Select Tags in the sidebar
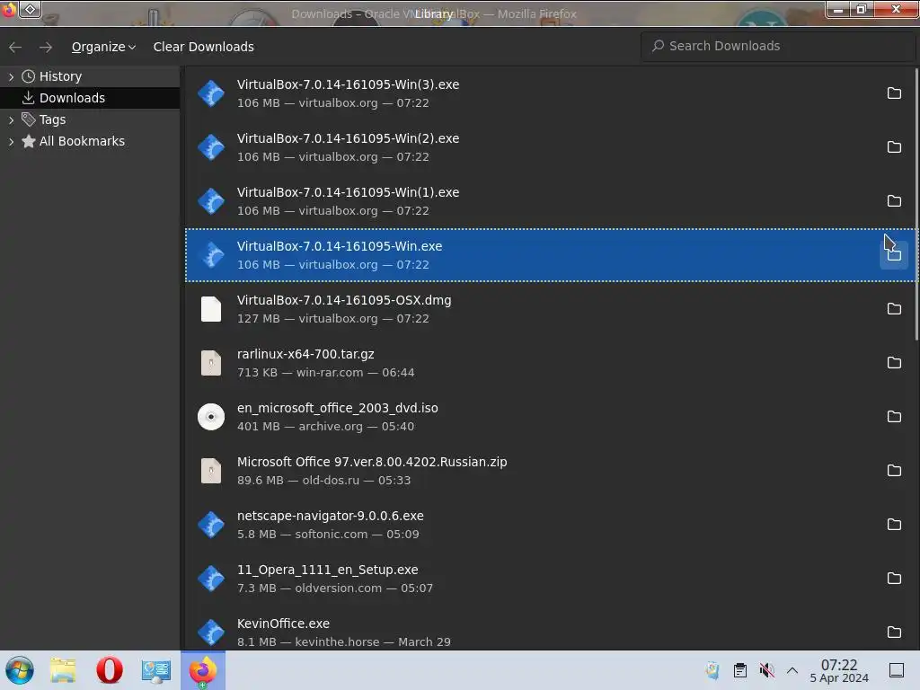The image size is (920, 690). point(52,119)
